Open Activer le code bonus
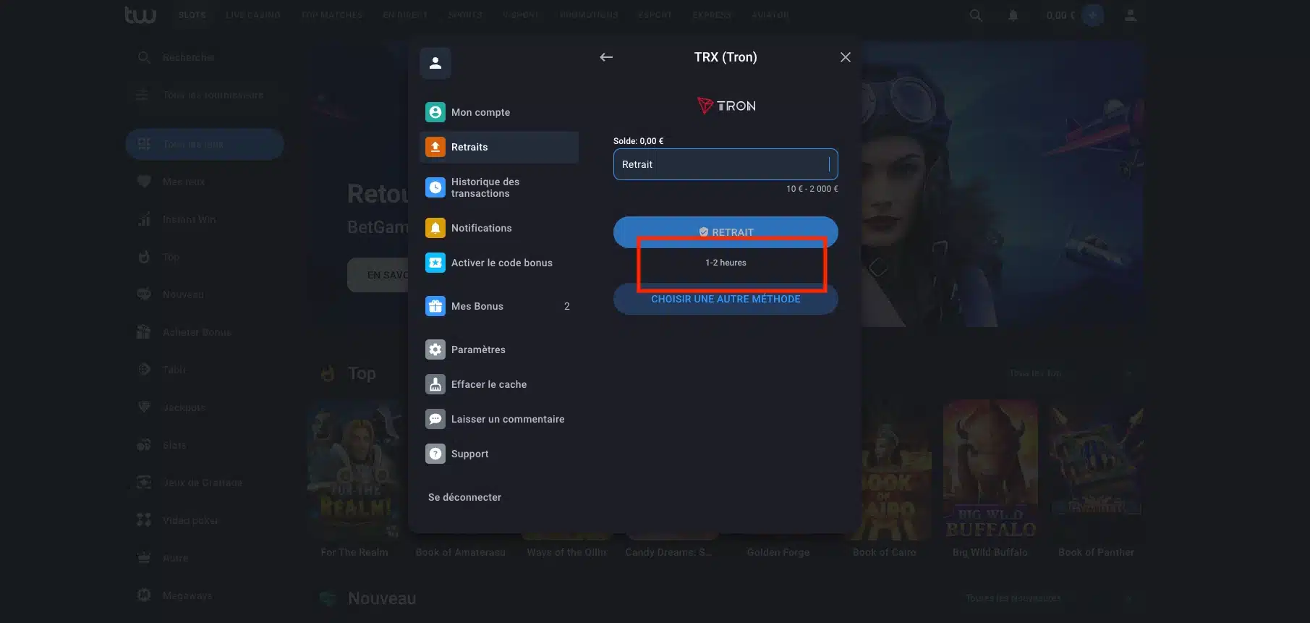The image size is (1310, 623). point(499,263)
